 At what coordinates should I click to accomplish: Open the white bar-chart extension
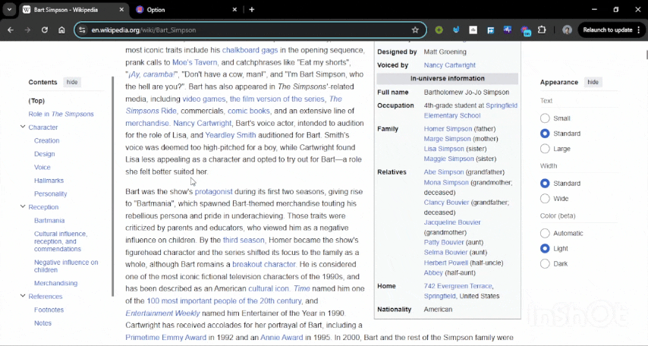(x=473, y=30)
